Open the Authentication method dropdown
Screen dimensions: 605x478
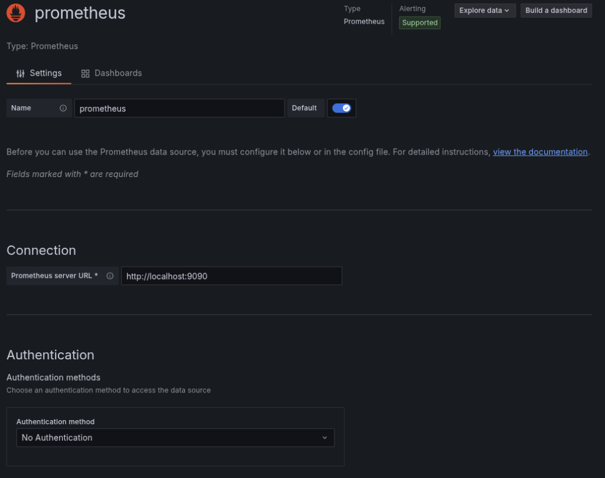coord(175,438)
